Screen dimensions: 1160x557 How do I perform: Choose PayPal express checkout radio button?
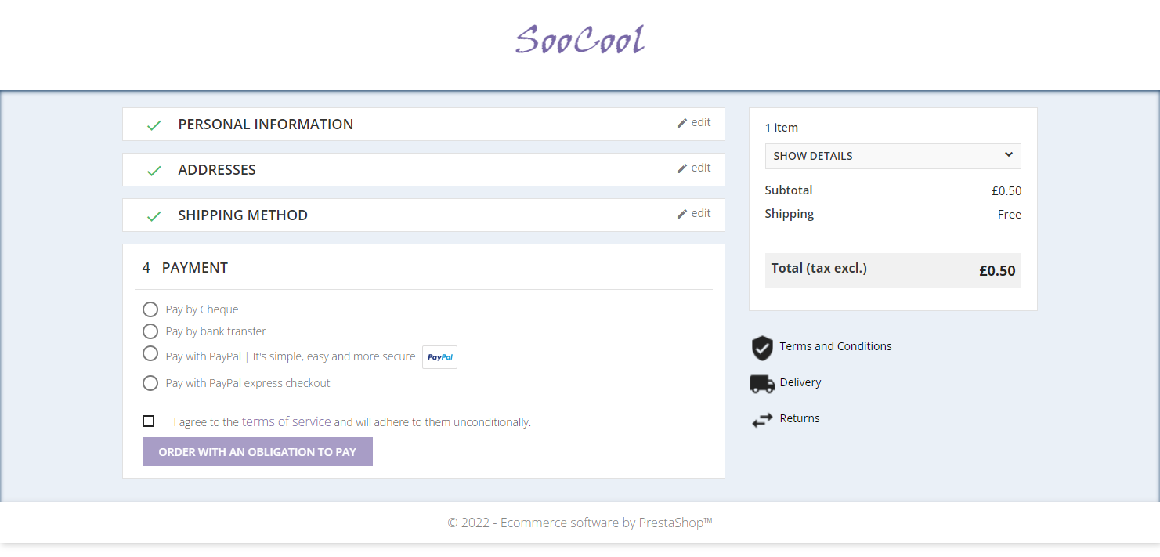tap(150, 383)
